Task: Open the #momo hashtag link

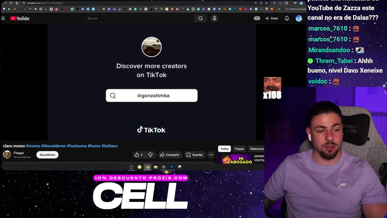Action: tap(33, 146)
